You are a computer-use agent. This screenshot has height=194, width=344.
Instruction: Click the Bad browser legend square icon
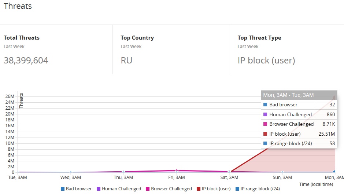63,189
